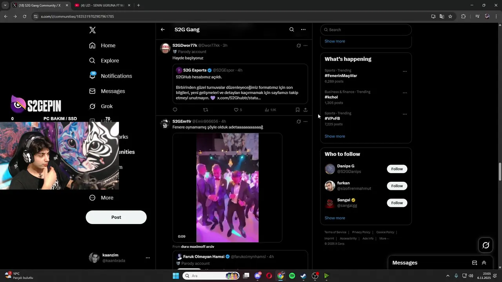
Task: Open Grok in the left sidebar
Action: 101,106
